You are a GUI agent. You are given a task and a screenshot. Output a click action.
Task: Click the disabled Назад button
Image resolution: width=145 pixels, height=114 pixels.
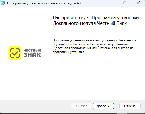(81, 106)
